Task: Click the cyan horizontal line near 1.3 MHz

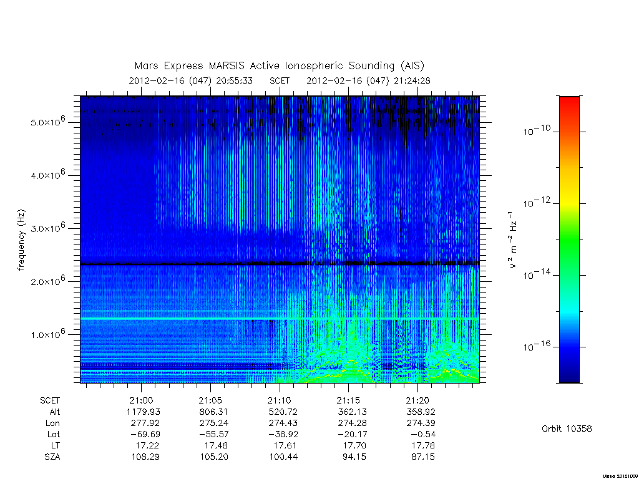Action: 280,318
